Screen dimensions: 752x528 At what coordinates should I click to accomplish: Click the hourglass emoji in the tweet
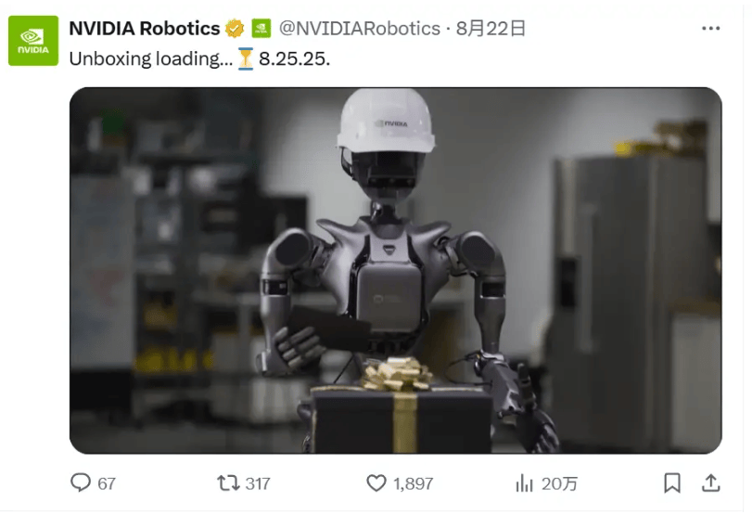click(x=245, y=58)
